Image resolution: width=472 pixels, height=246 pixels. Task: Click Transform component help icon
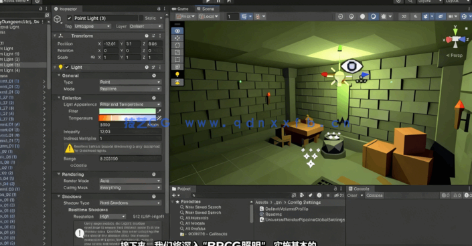(147, 36)
